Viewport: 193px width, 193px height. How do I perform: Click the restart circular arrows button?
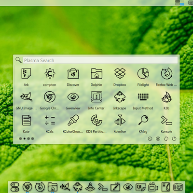point(166,138)
